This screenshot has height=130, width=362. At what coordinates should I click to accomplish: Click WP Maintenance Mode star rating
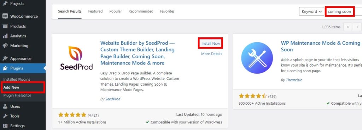253,96
